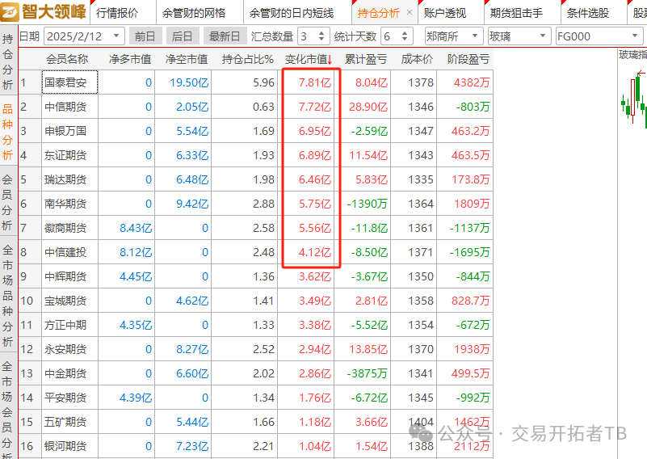Screen dimensions: 647x459
Task: Click the 前日 button
Action: click(x=145, y=36)
